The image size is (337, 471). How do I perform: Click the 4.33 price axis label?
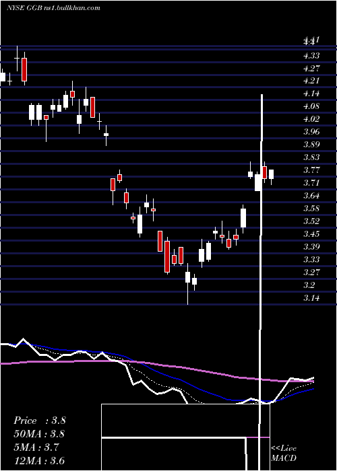point(311,56)
